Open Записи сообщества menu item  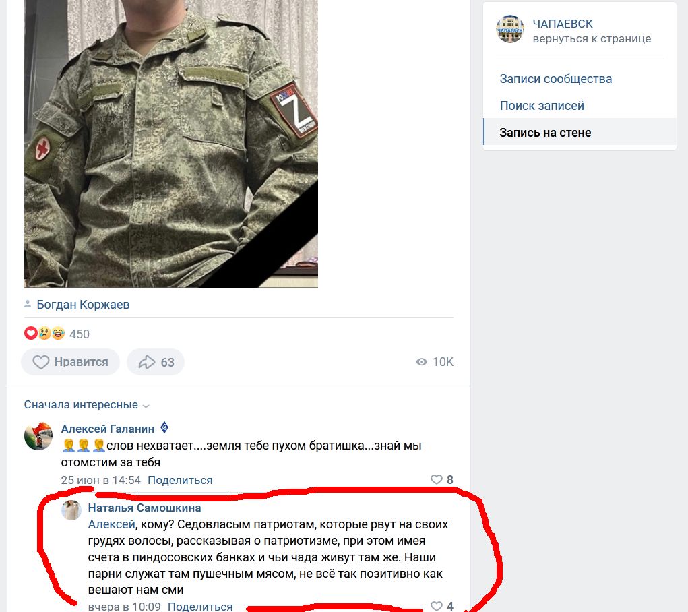(555, 79)
